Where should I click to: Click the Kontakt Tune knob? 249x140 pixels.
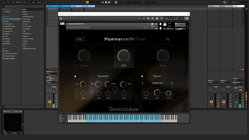tap(165, 24)
